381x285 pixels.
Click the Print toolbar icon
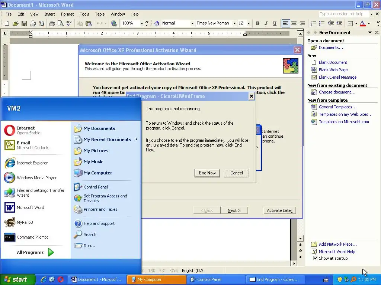coord(52,23)
